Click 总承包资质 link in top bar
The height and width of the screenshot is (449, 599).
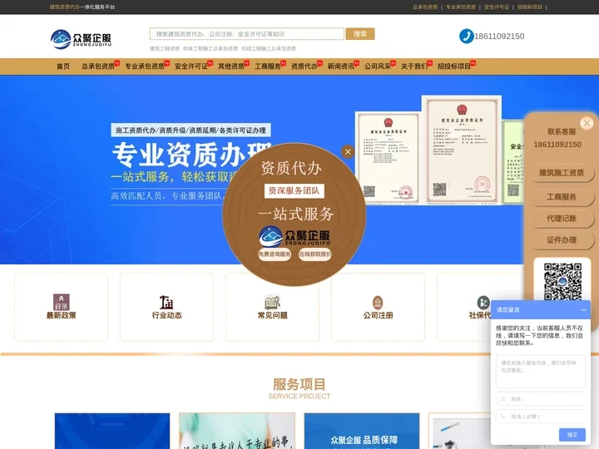tap(425, 7)
